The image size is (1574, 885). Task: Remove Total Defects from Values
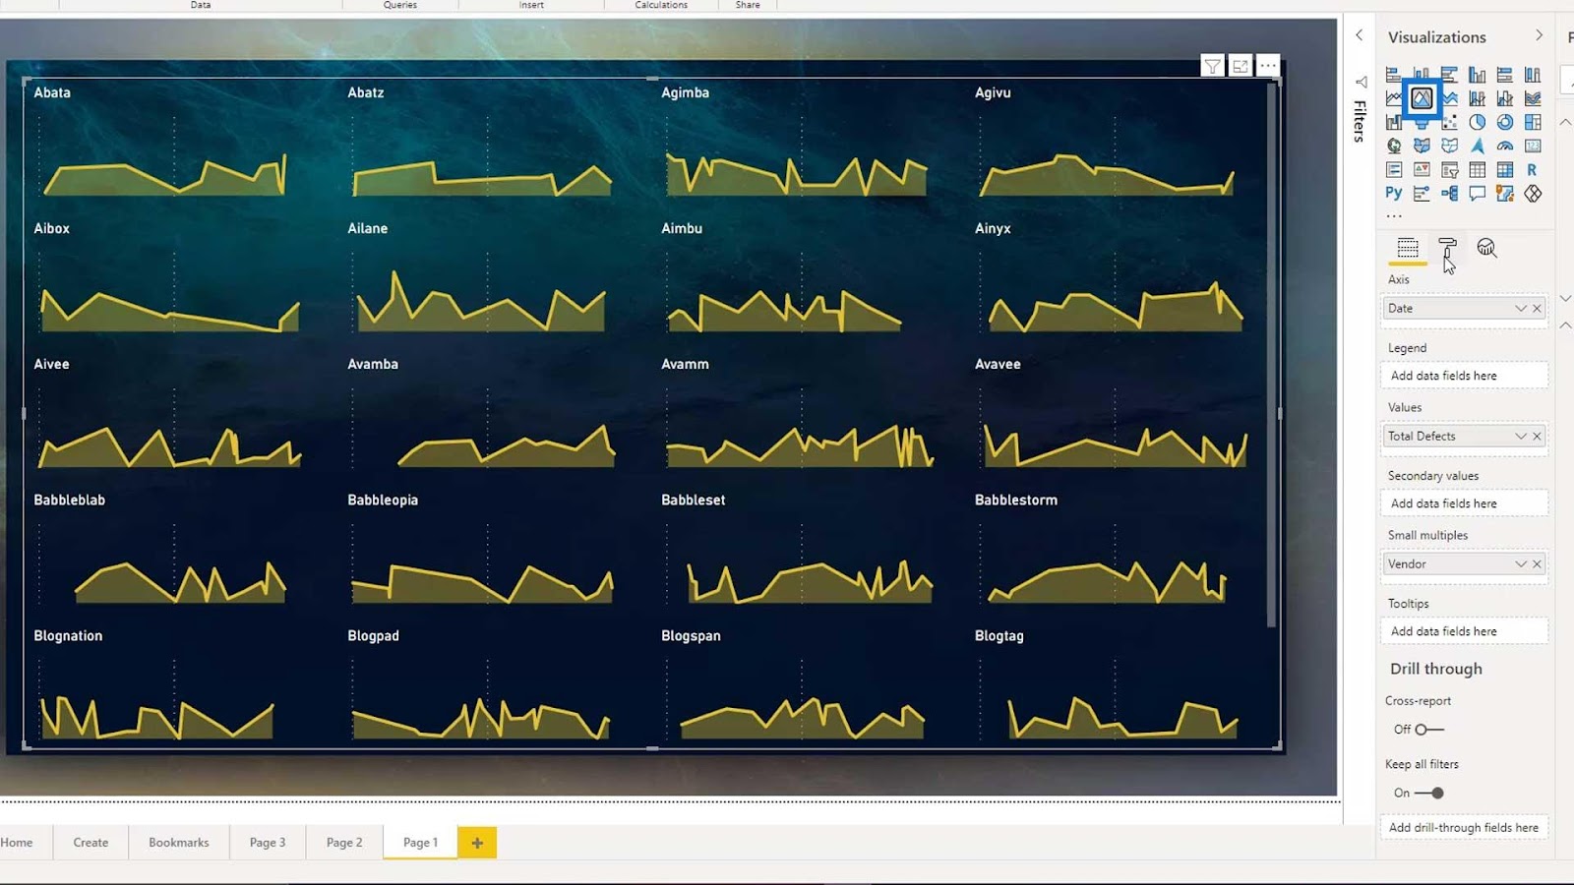click(x=1537, y=437)
